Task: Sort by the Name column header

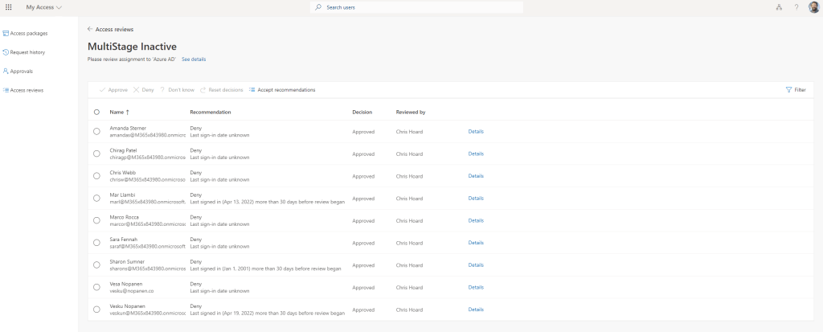Action: point(119,113)
